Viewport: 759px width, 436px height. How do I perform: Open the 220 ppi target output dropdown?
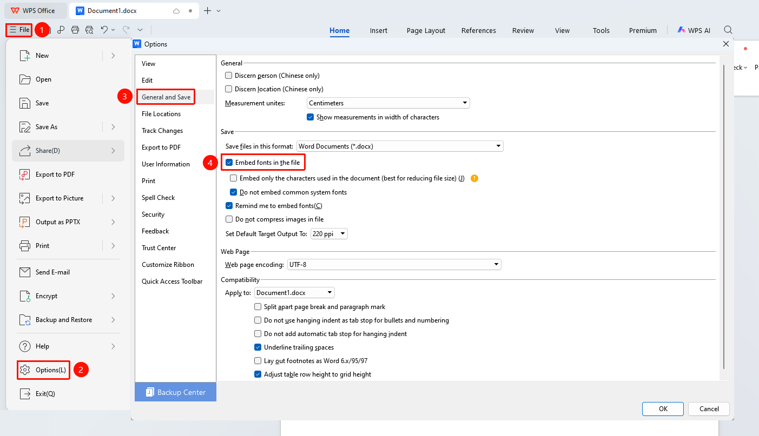tap(329, 234)
